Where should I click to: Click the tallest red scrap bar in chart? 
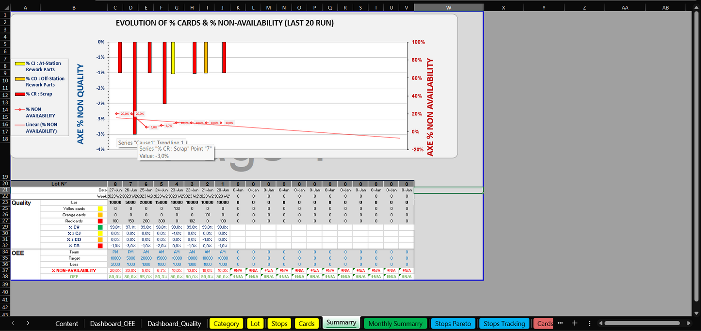tap(134, 87)
